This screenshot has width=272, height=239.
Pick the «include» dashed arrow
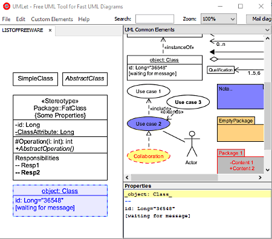pos(149,107)
